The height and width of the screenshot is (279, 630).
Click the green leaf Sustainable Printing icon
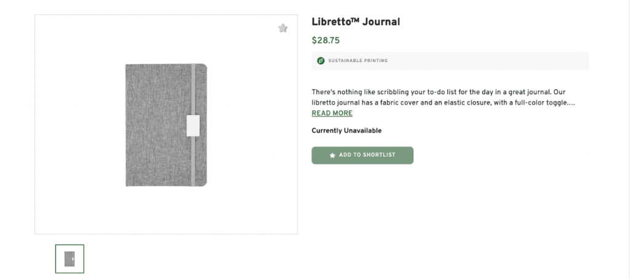[x=321, y=61]
